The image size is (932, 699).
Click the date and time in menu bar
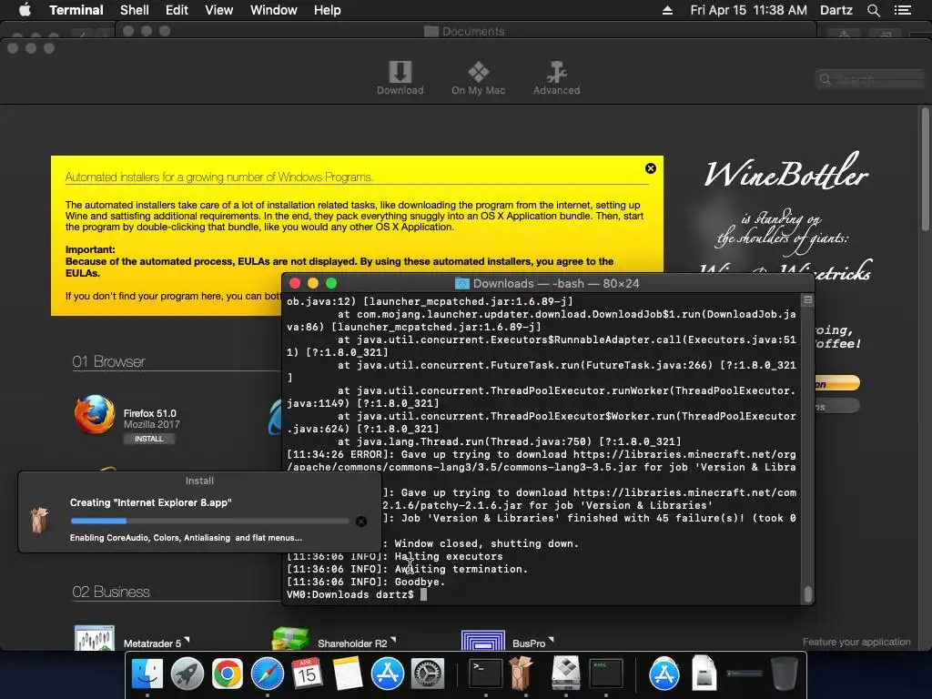pos(748,10)
